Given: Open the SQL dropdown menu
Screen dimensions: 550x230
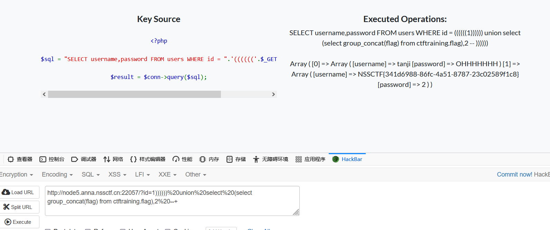Looking at the screenshot, I should tap(91, 174).
